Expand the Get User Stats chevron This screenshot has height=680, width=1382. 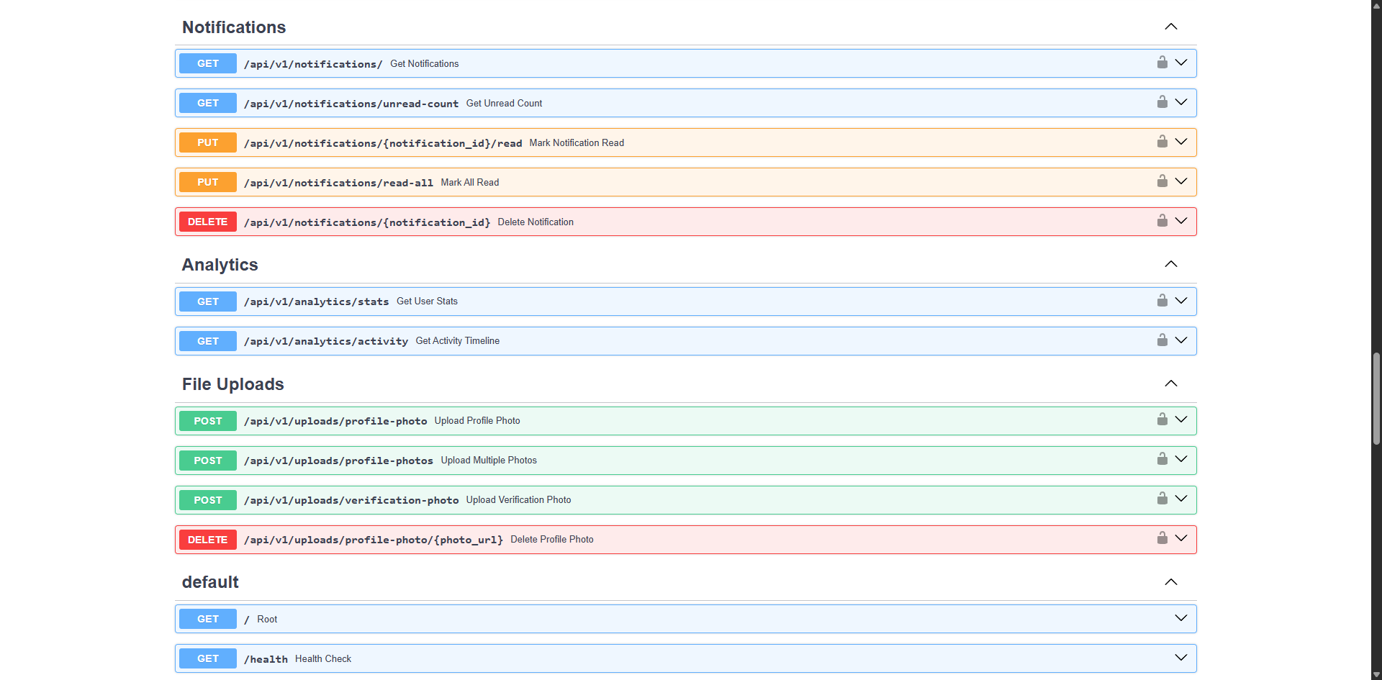pyautogui.click(x=1181, y=301)
